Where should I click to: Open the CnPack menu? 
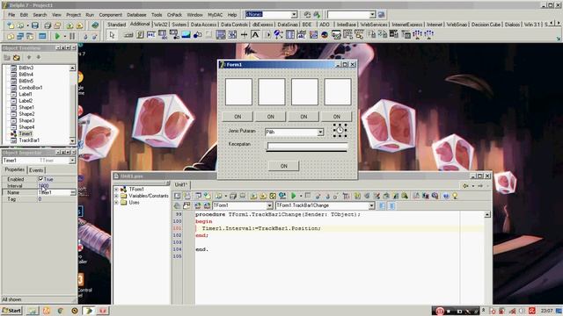(x=174, y=15)
